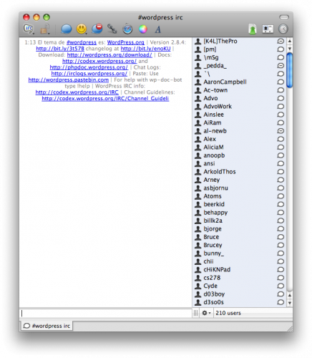The height and width of the screenshot is (358, 312).
Task: Click the status bubble beside _pedda_
Action: click(281, 66)
